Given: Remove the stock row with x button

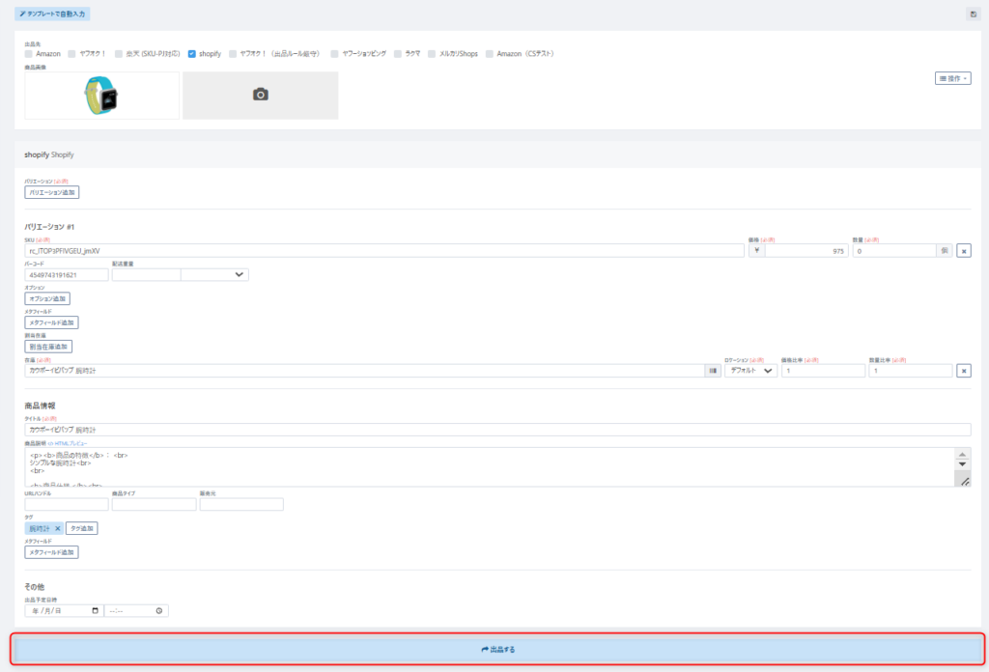Looking at the screenshot, I should tap(964, 371).
